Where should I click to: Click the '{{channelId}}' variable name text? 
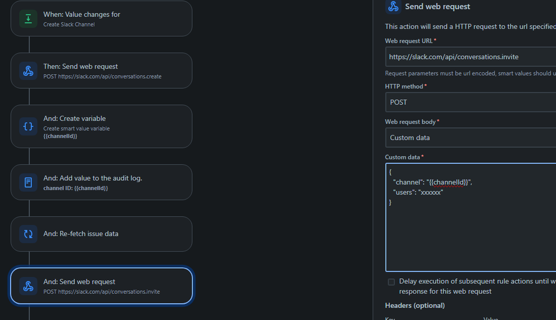[60, 136]
